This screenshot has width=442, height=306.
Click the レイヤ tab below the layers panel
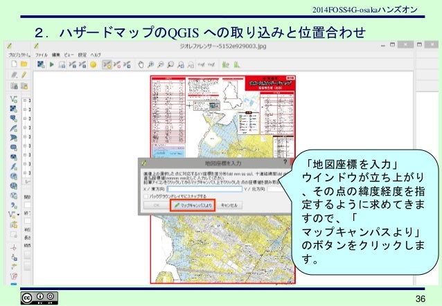(x=27, y=182)
